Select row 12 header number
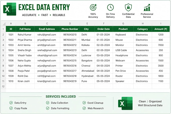Image resolution: width=171 pixels, height=114 pixels. (x=3, y=87)
